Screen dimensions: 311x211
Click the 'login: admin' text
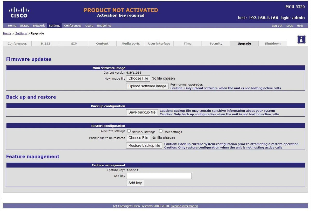pos(293,18)
